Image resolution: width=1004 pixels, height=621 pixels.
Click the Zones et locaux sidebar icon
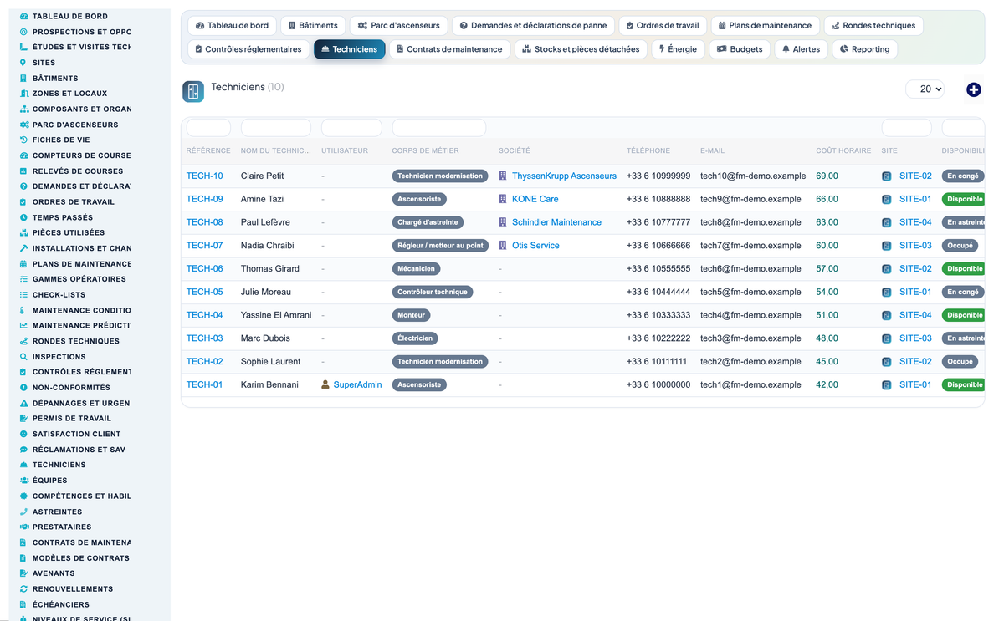tap(23, 94)
